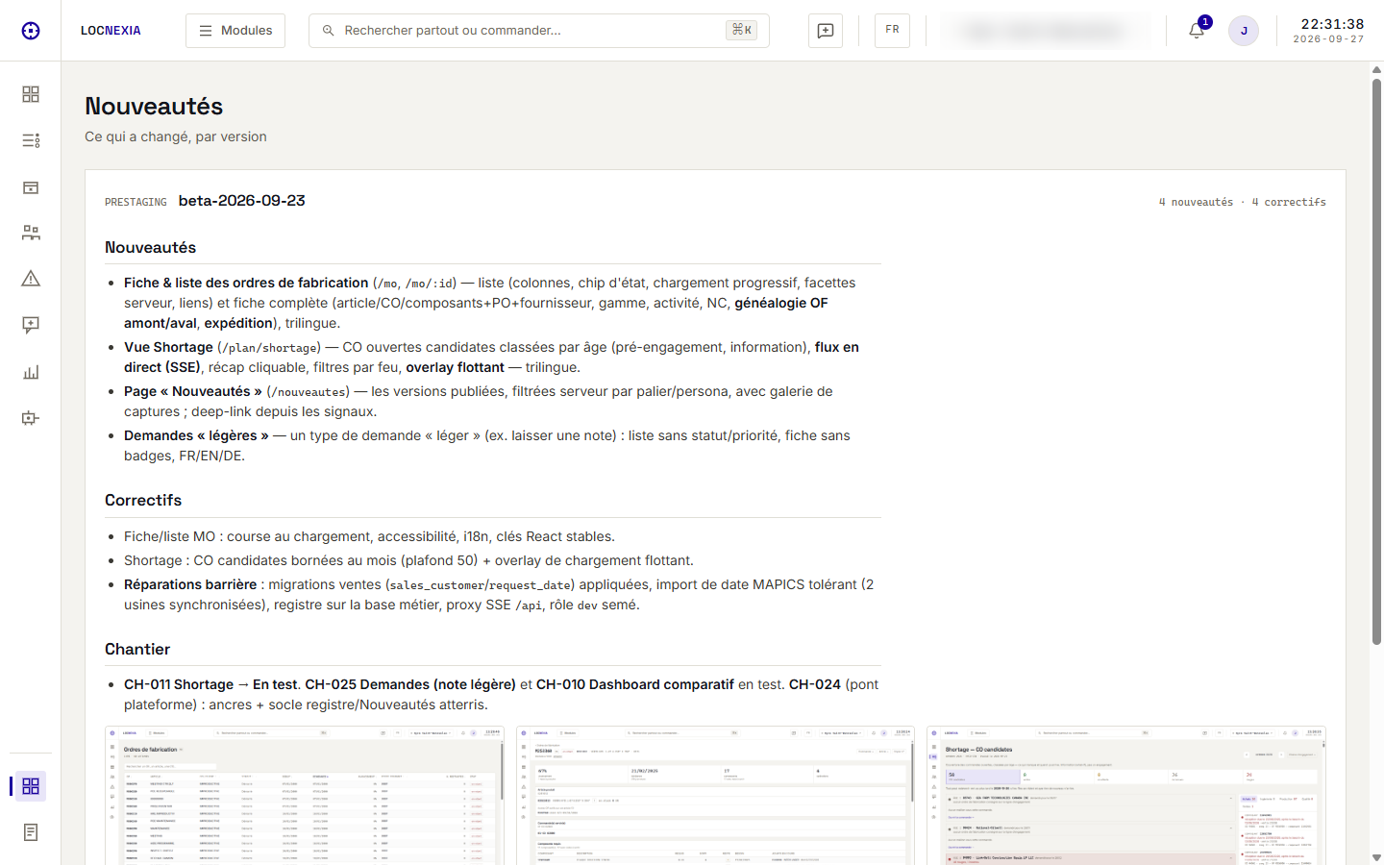Open the list settings sidebar icon
The width and height of the screenshot is (1384, 865).
coord(31,140)
